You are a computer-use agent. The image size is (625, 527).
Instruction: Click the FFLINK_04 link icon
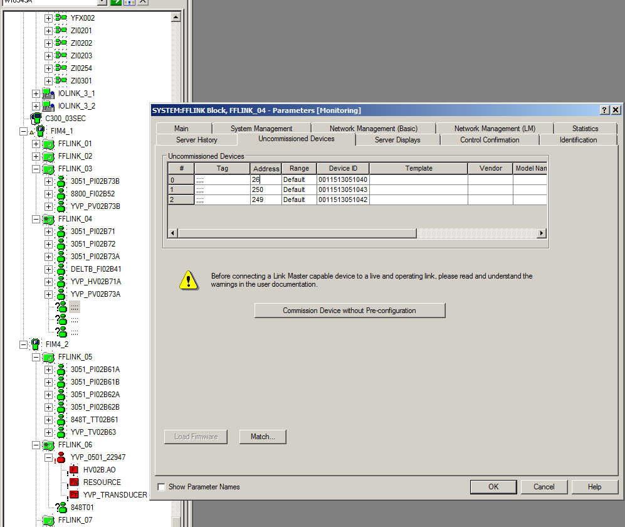tap(48, 219)
